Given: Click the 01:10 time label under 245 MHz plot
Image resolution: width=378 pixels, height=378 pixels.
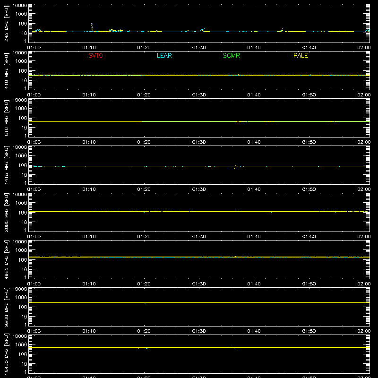Looking at the screenshot, I should coord(89,48).
